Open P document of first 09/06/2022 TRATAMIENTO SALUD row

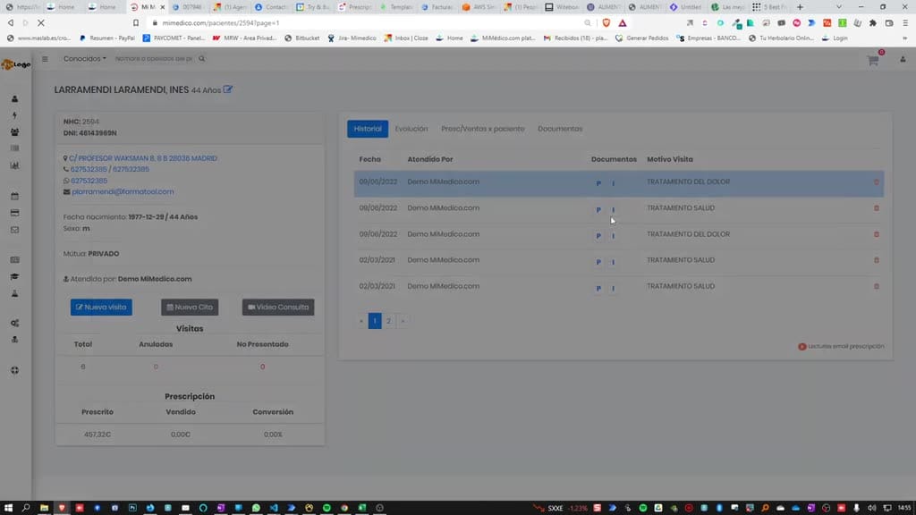(x=598, y=209)
